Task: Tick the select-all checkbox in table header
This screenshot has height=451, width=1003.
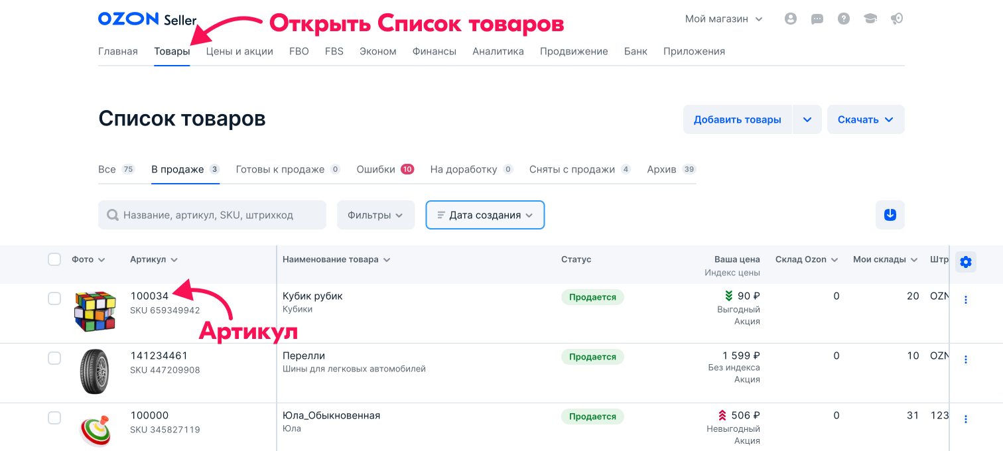Action: 54,259
